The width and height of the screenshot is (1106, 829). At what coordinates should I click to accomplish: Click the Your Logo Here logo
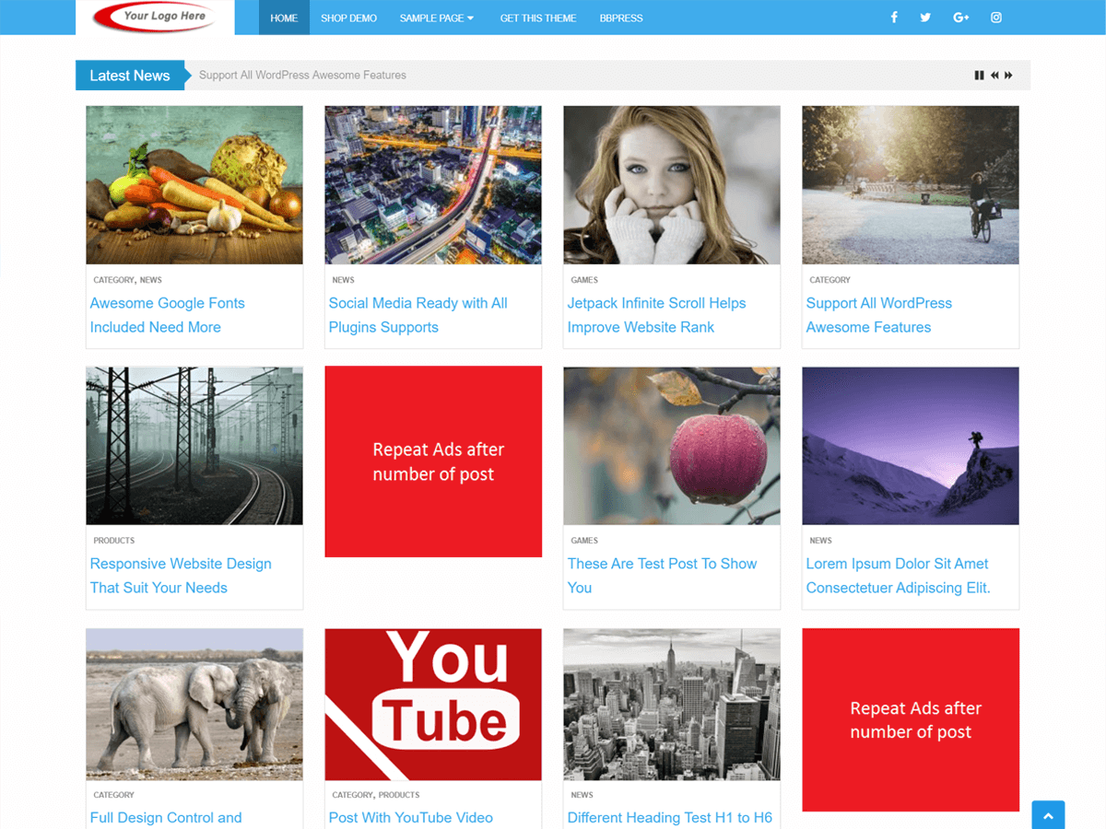click(155, 17)
